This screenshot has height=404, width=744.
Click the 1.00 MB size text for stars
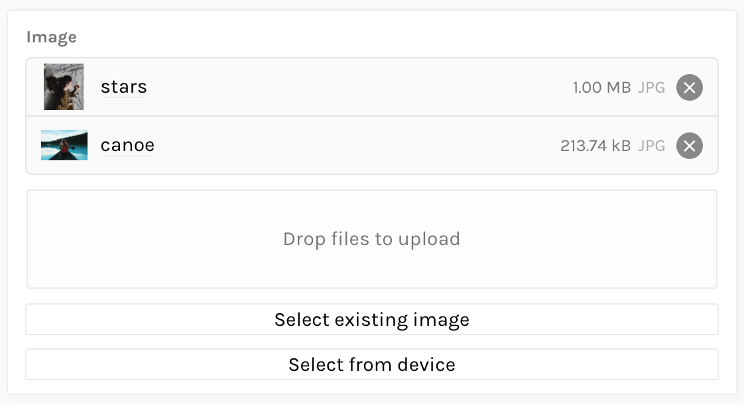coord(602,87)
